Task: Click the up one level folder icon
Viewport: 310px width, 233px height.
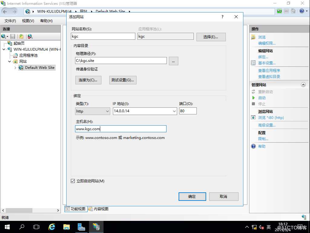Action: pos(21,36)
